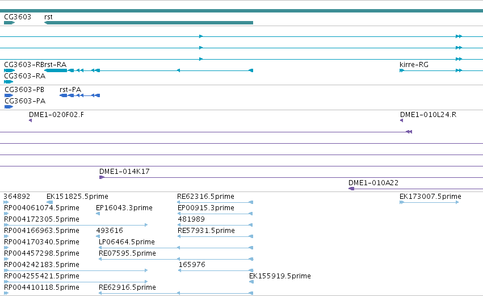Click the CG3603-RB transcript label
Image resolution: width=483 pixels, height=296 pixels.
click(23, 64)
